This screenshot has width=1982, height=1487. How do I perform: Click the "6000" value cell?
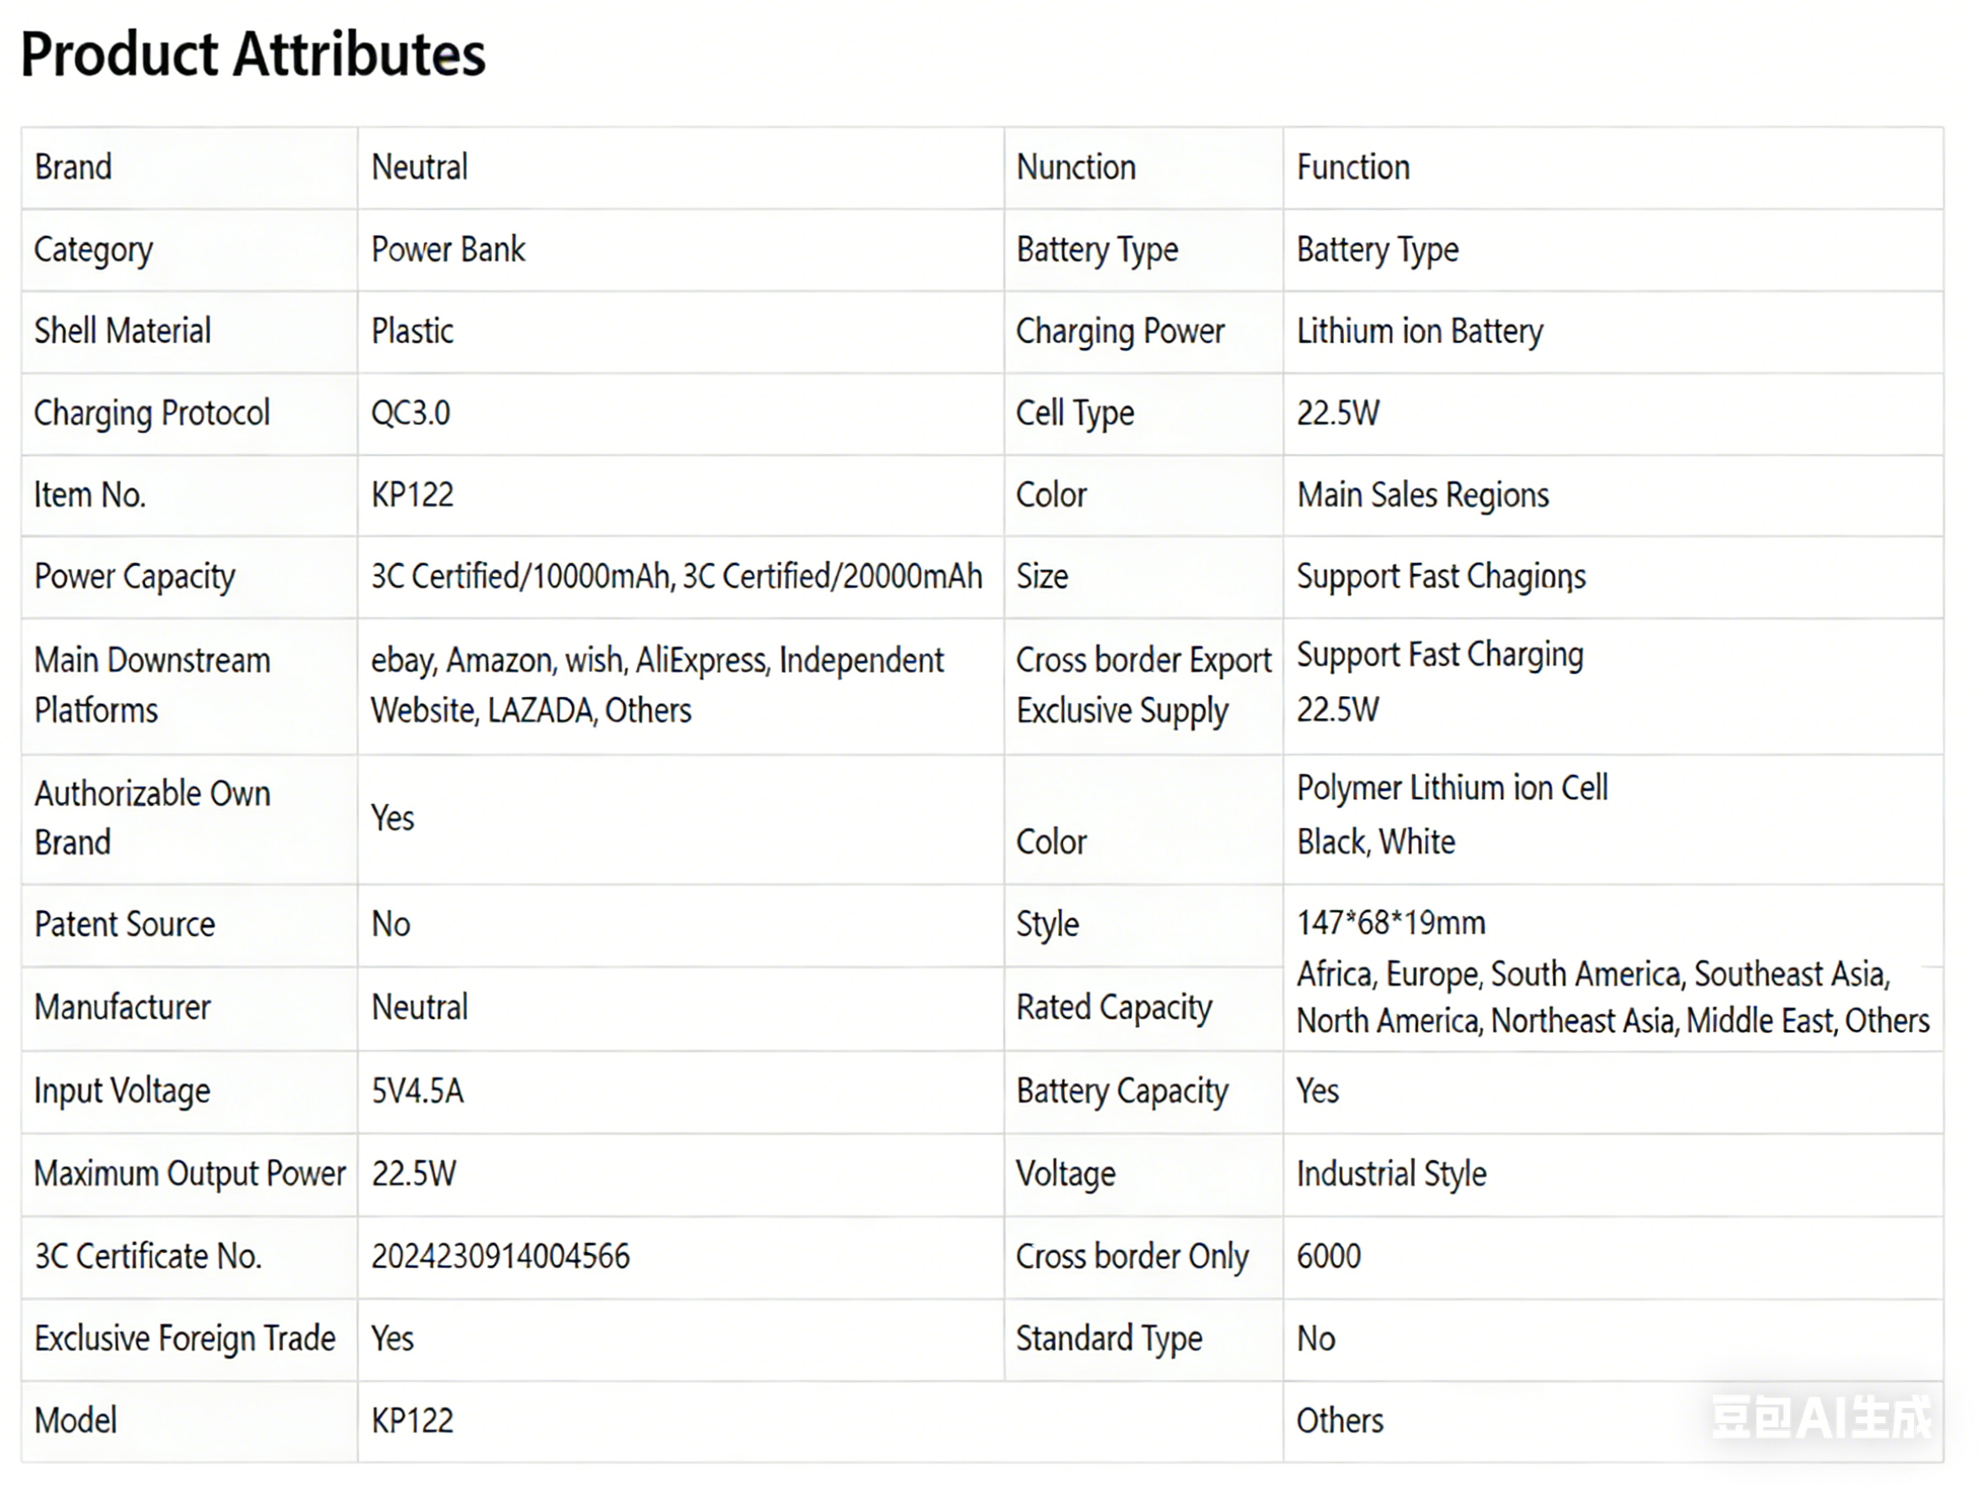pos(1328,1256)
